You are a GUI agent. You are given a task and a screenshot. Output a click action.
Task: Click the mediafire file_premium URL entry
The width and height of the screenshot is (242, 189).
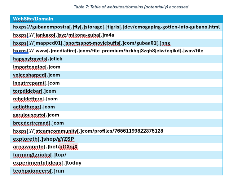[108, 51]
